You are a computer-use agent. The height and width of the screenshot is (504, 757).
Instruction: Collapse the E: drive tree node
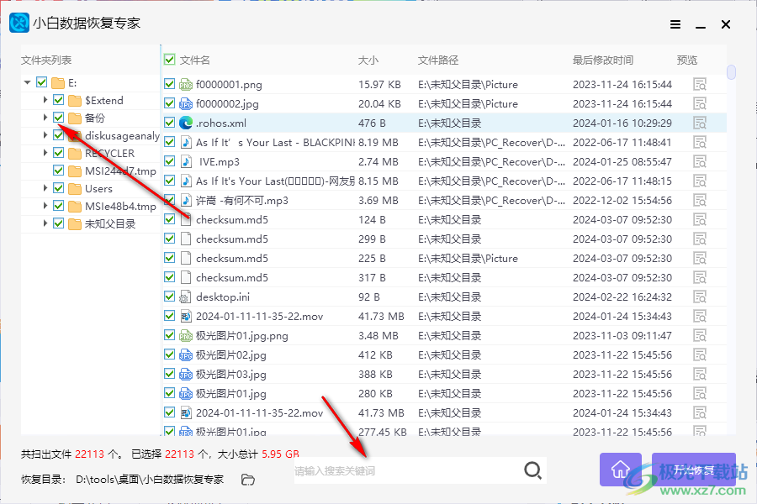(x=28, y=82)
